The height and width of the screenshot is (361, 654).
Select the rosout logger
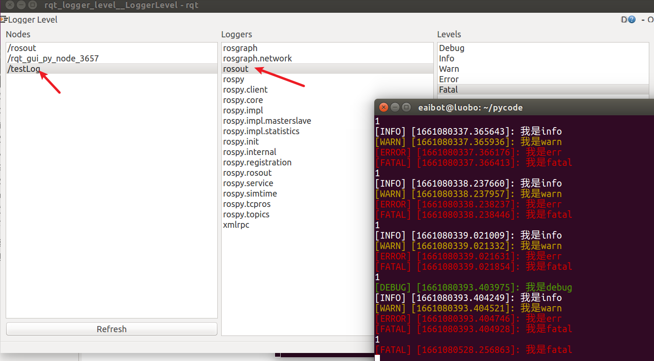click(327, 69)
